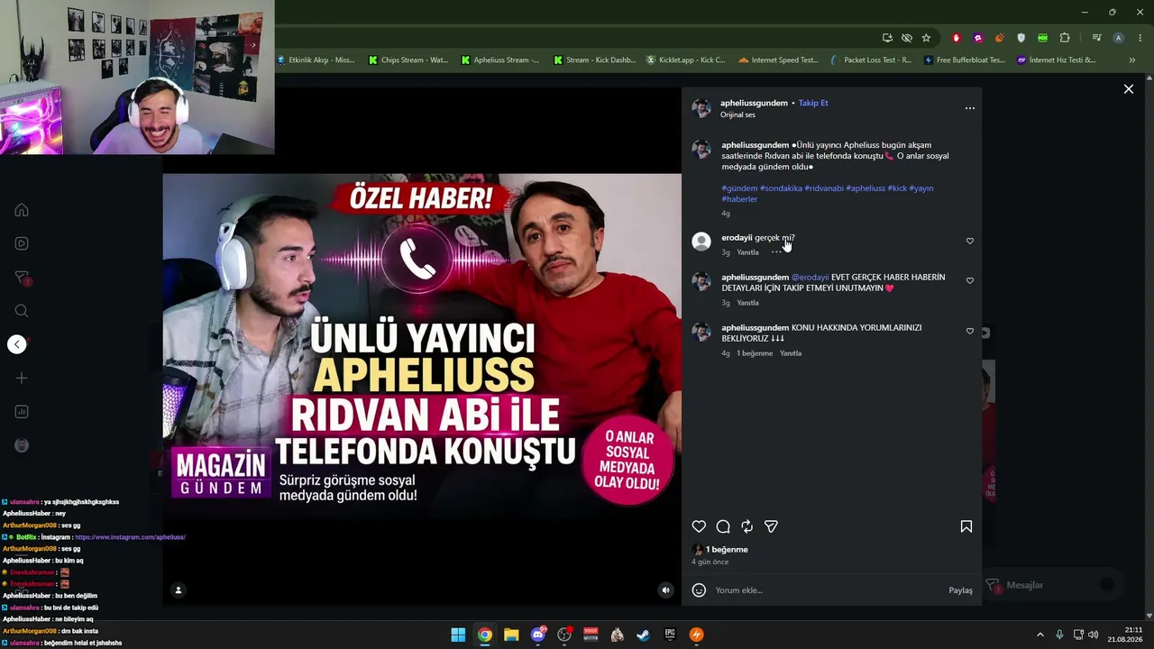Save post with bookmark icon
This screenshot has height=649, width=1154.
(966, 526)
